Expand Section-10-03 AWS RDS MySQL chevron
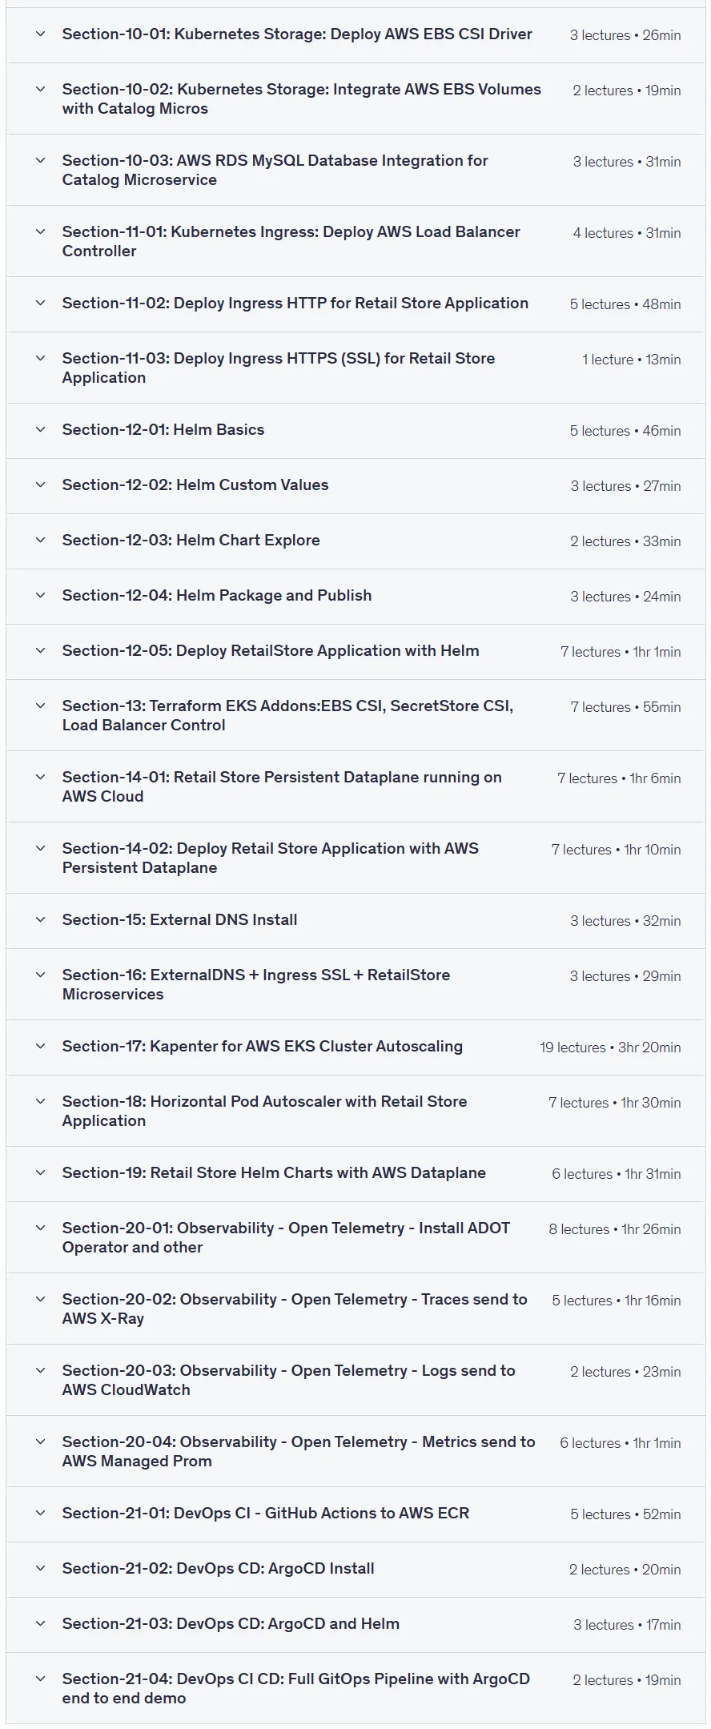711x1729 pixels. [x=40, y=161]
